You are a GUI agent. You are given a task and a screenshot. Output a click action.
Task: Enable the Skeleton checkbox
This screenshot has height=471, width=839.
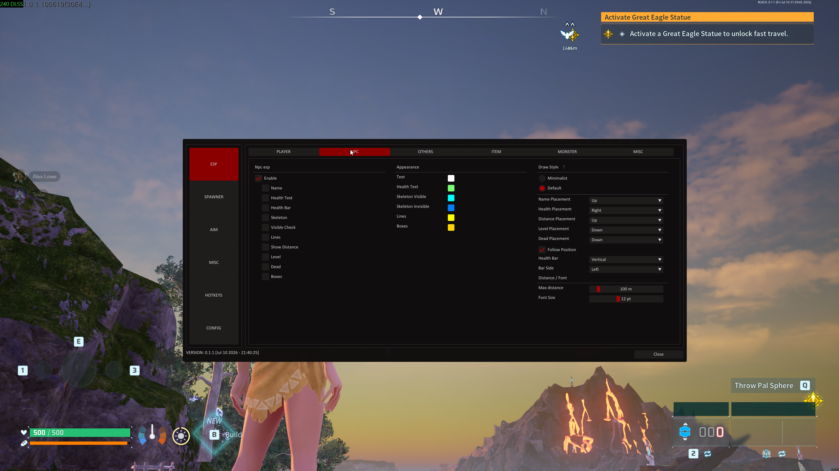point(265,218)
